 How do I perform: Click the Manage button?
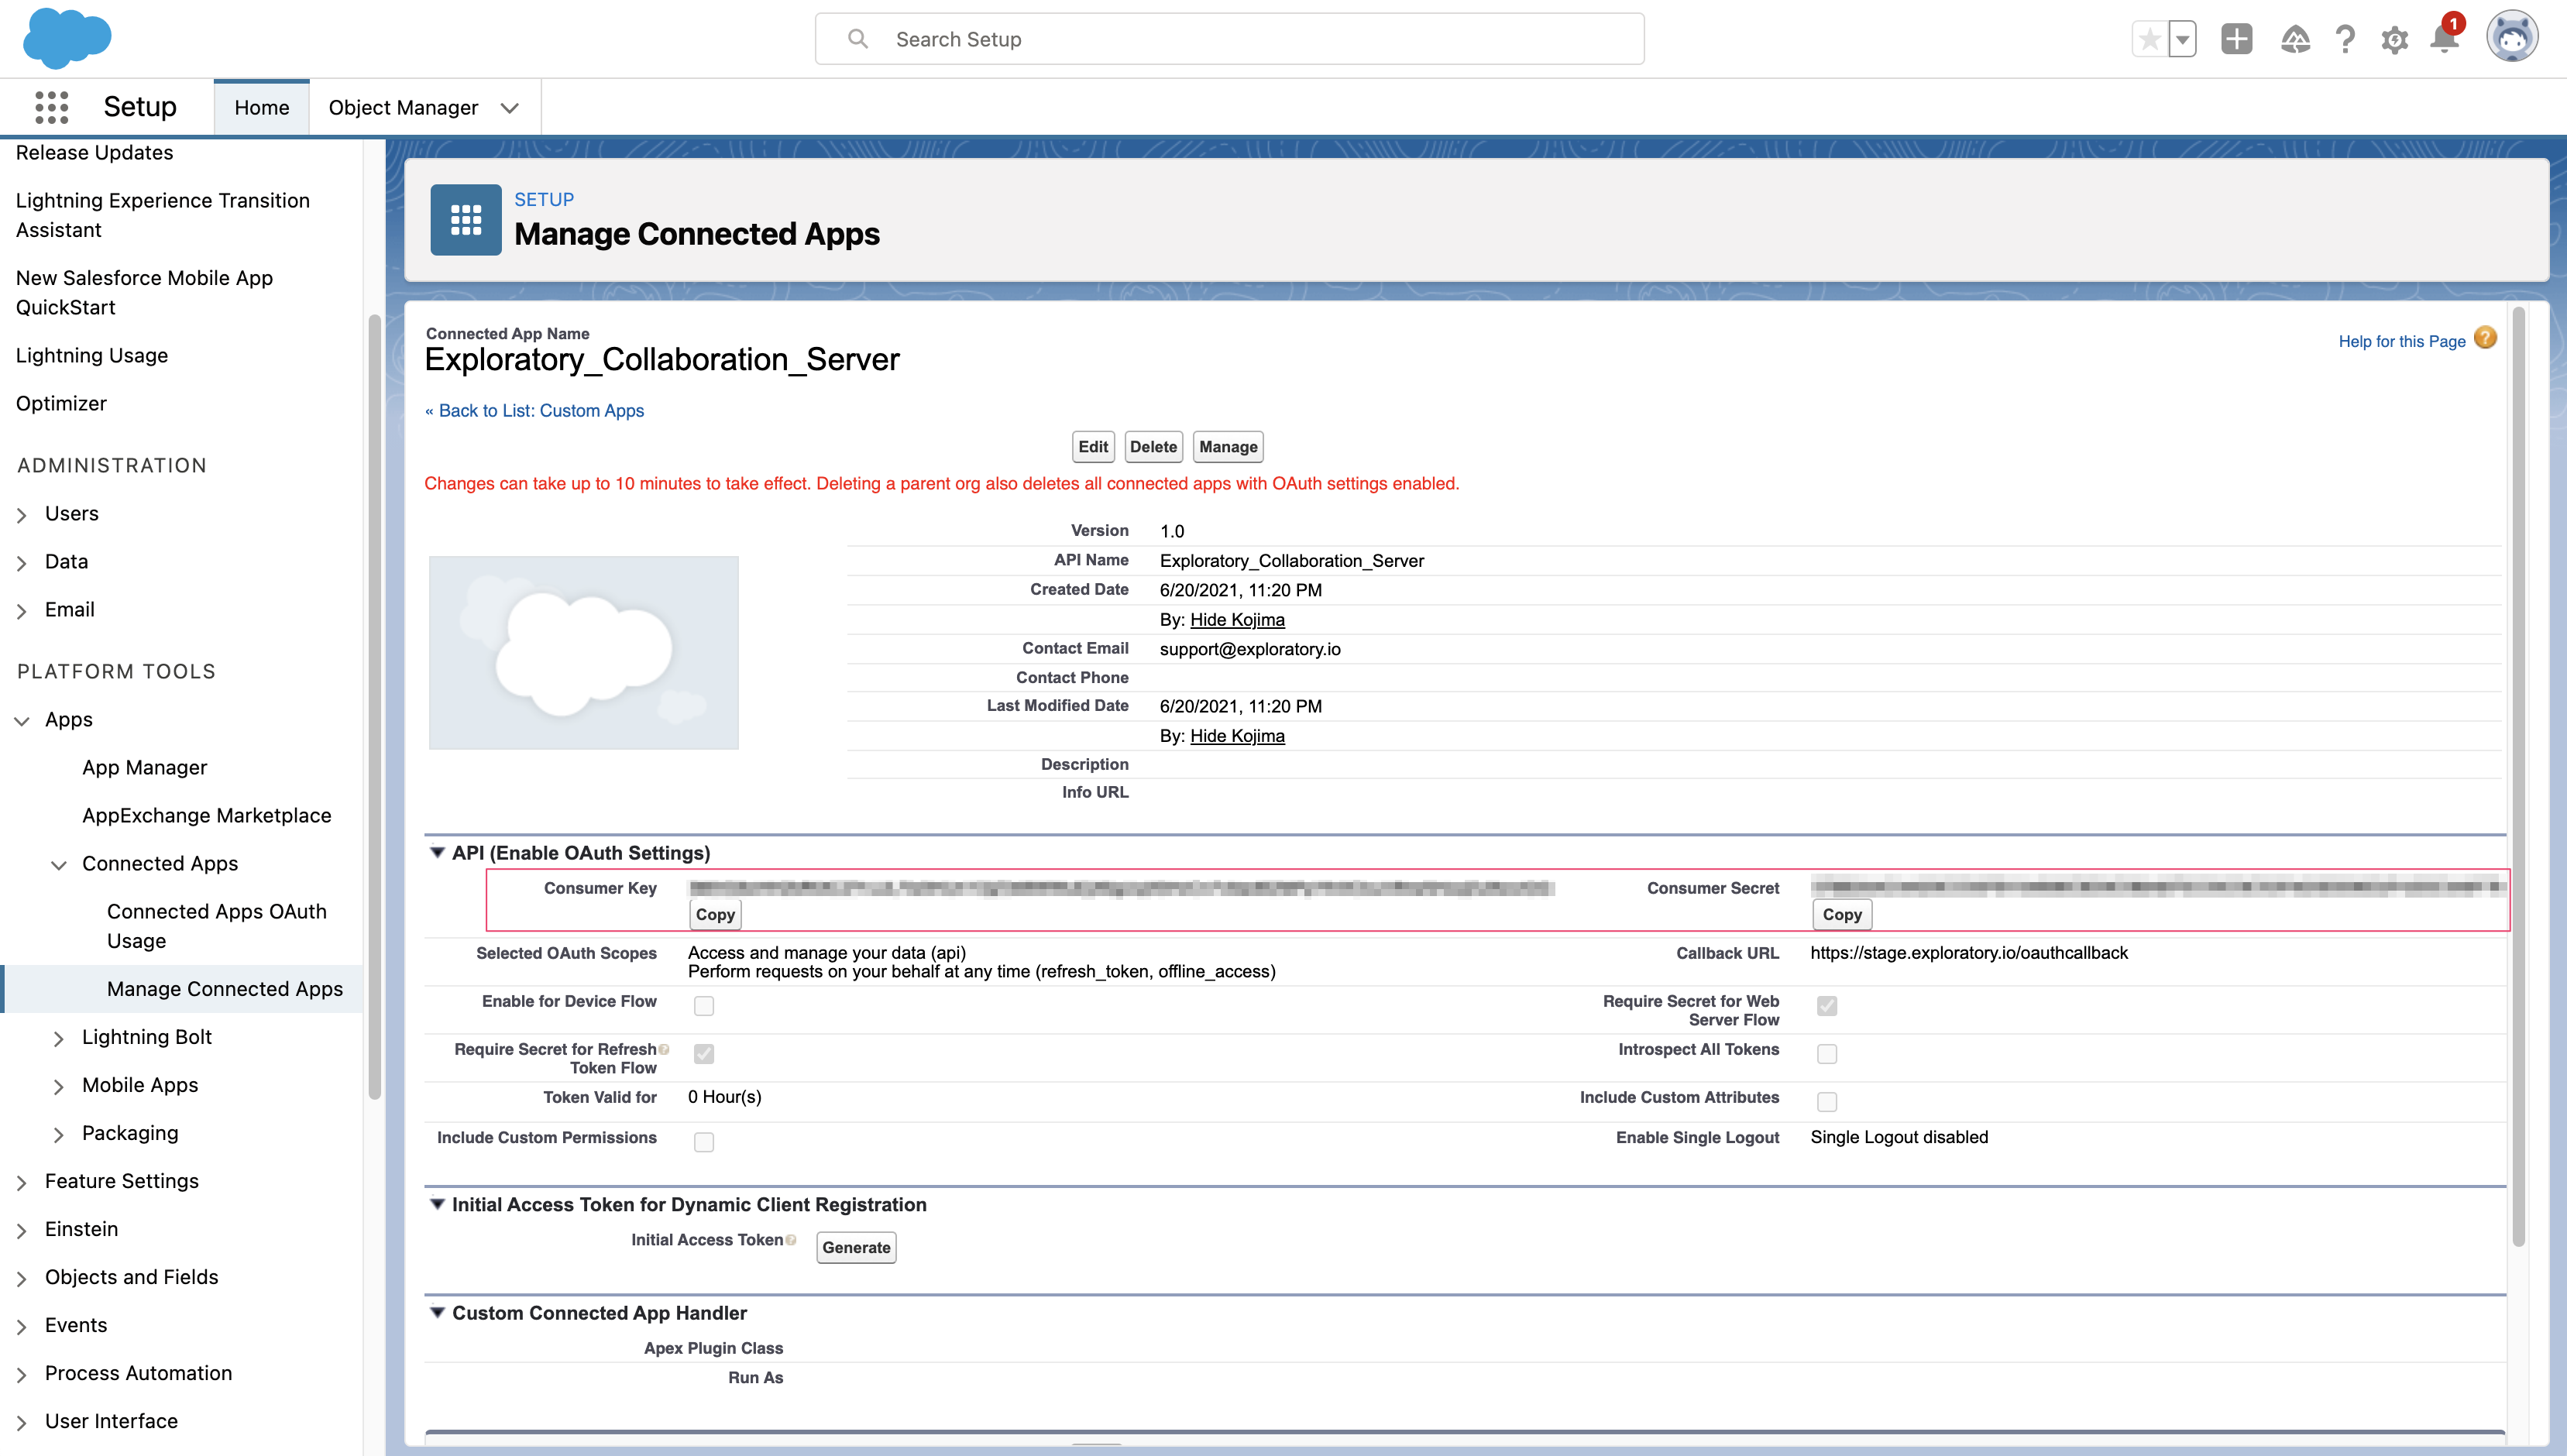[x=1228, y=447]
